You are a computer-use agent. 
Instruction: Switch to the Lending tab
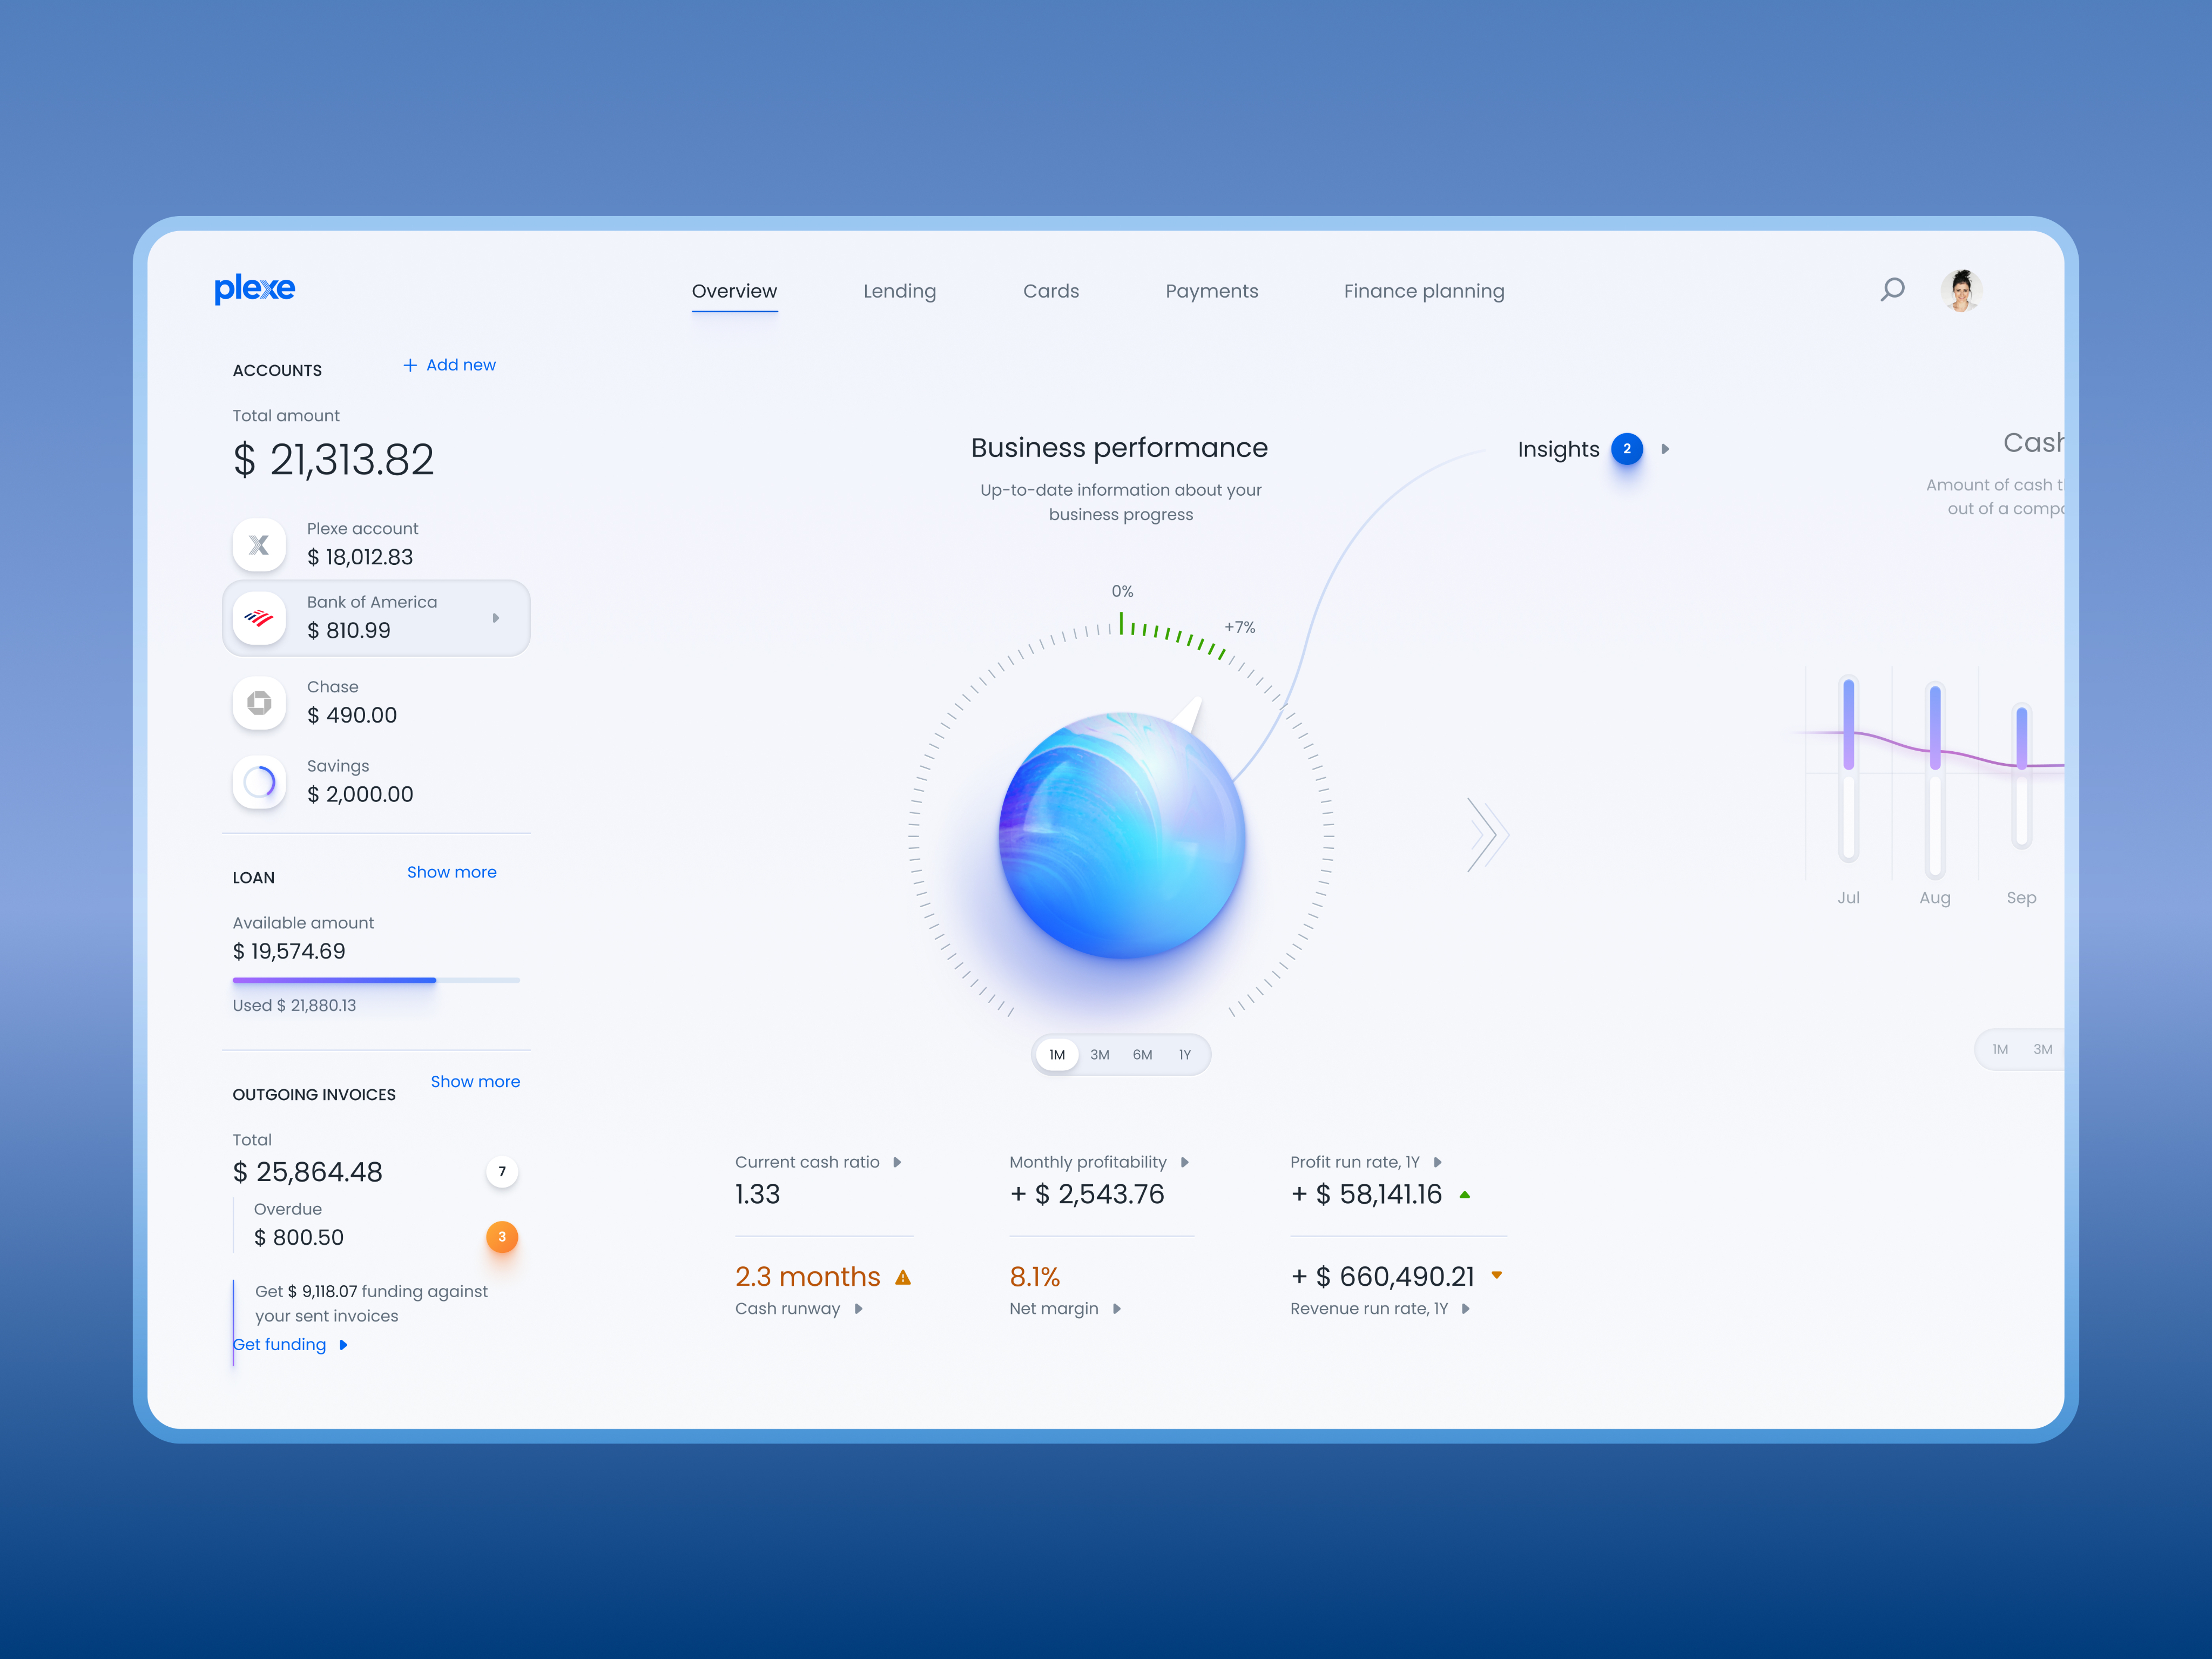pos(899,291)
